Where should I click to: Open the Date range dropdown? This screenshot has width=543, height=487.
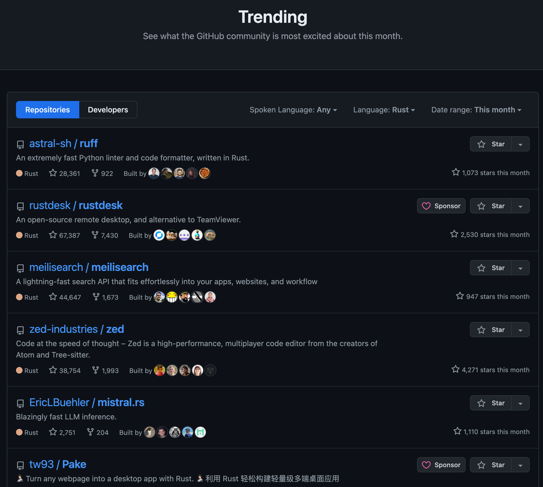[476, 110]
